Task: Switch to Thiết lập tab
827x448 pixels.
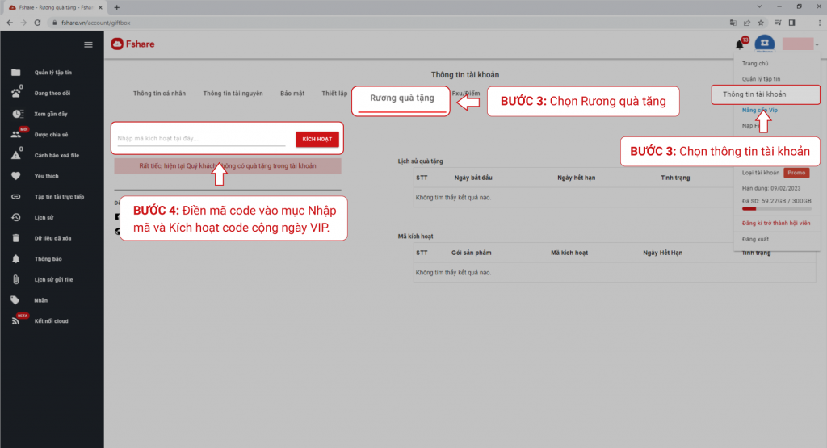Action: (335, 94)
